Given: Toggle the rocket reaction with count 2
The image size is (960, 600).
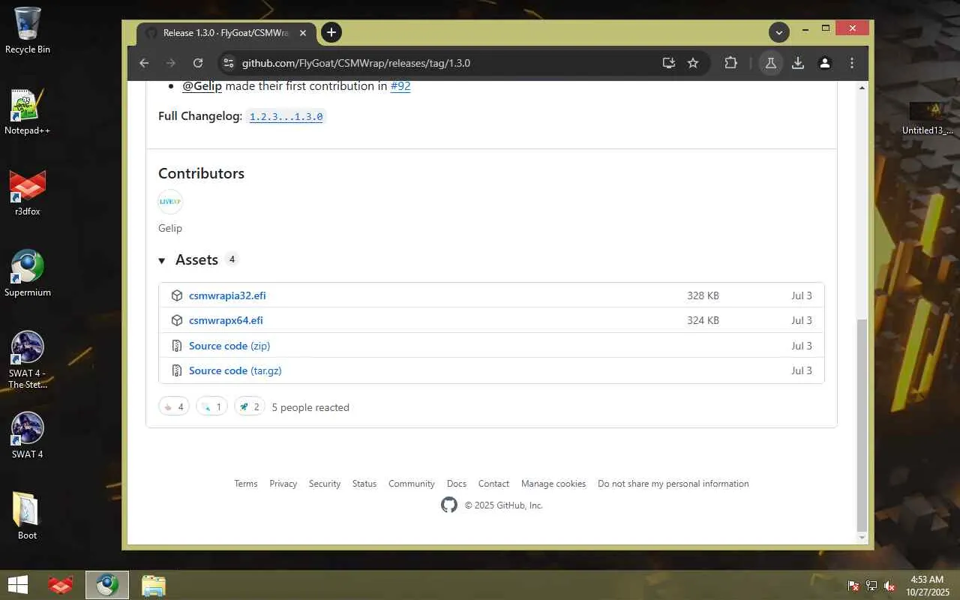Looking at the screenshot, I should (250, 406).
